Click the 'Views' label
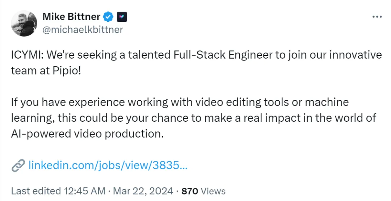 (213, 191)
